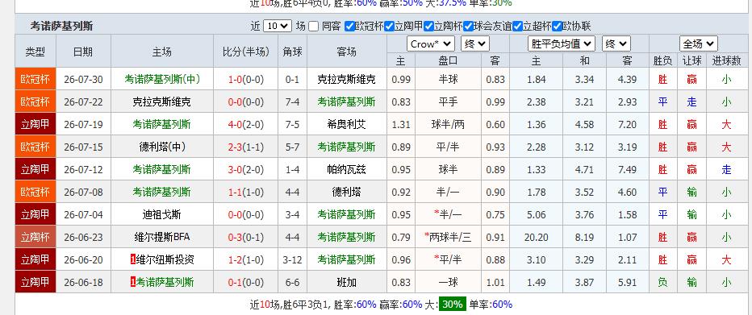Open score 3-0(2-0) match details
Viewport: 752px width, 315px height.
point(246,169)
